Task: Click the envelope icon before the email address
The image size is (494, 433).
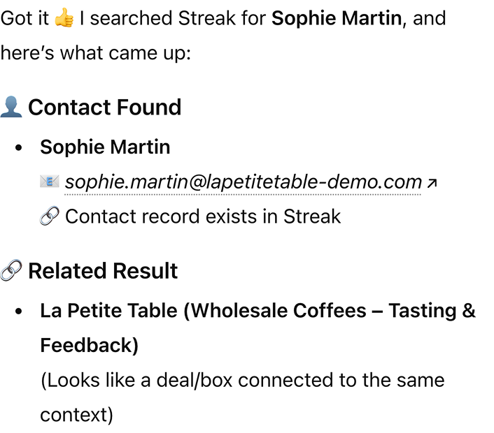Action: coord(50,182)
